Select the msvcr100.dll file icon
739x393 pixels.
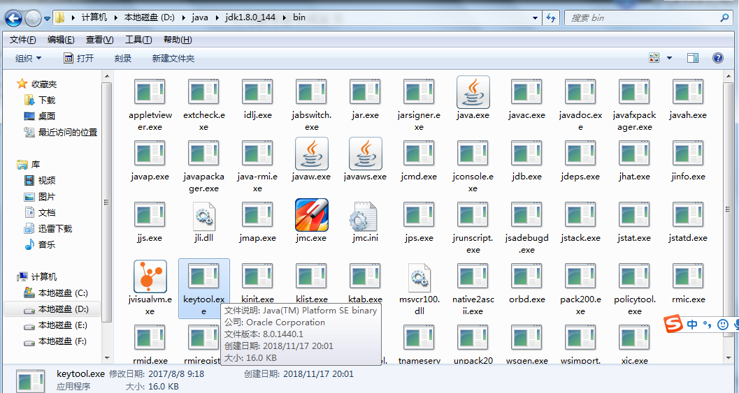pos(419,278)
